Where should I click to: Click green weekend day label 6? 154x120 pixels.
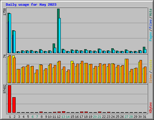tap(32, 117)
